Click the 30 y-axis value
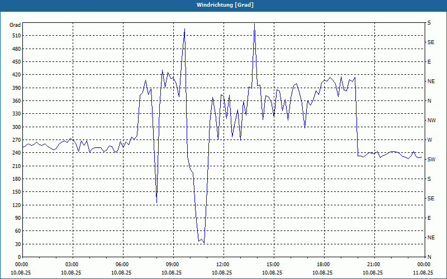Viewport: 447px width, 279px height. pos(18,244)
